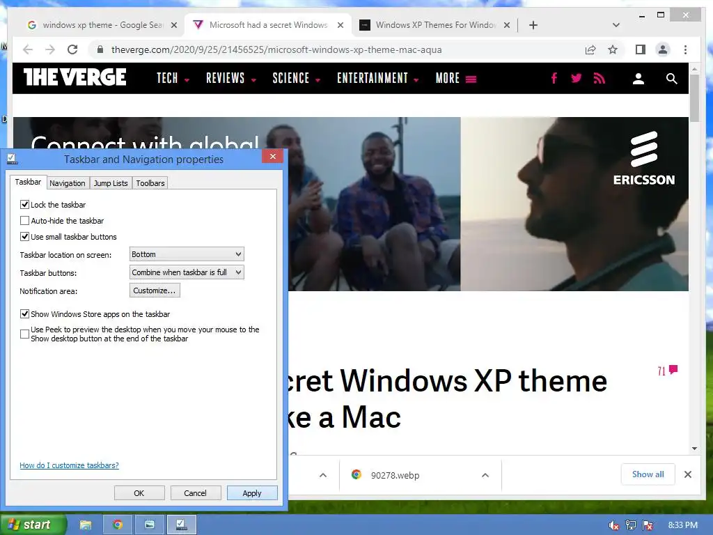Switch to Windows XP Themes For Windows tab
This screenshot has width=713, height=535.
(x=434, y=25)
